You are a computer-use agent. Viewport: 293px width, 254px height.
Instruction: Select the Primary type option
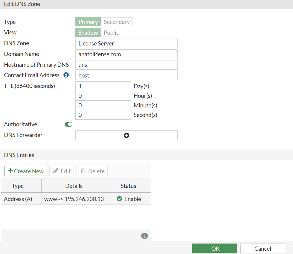88,22
